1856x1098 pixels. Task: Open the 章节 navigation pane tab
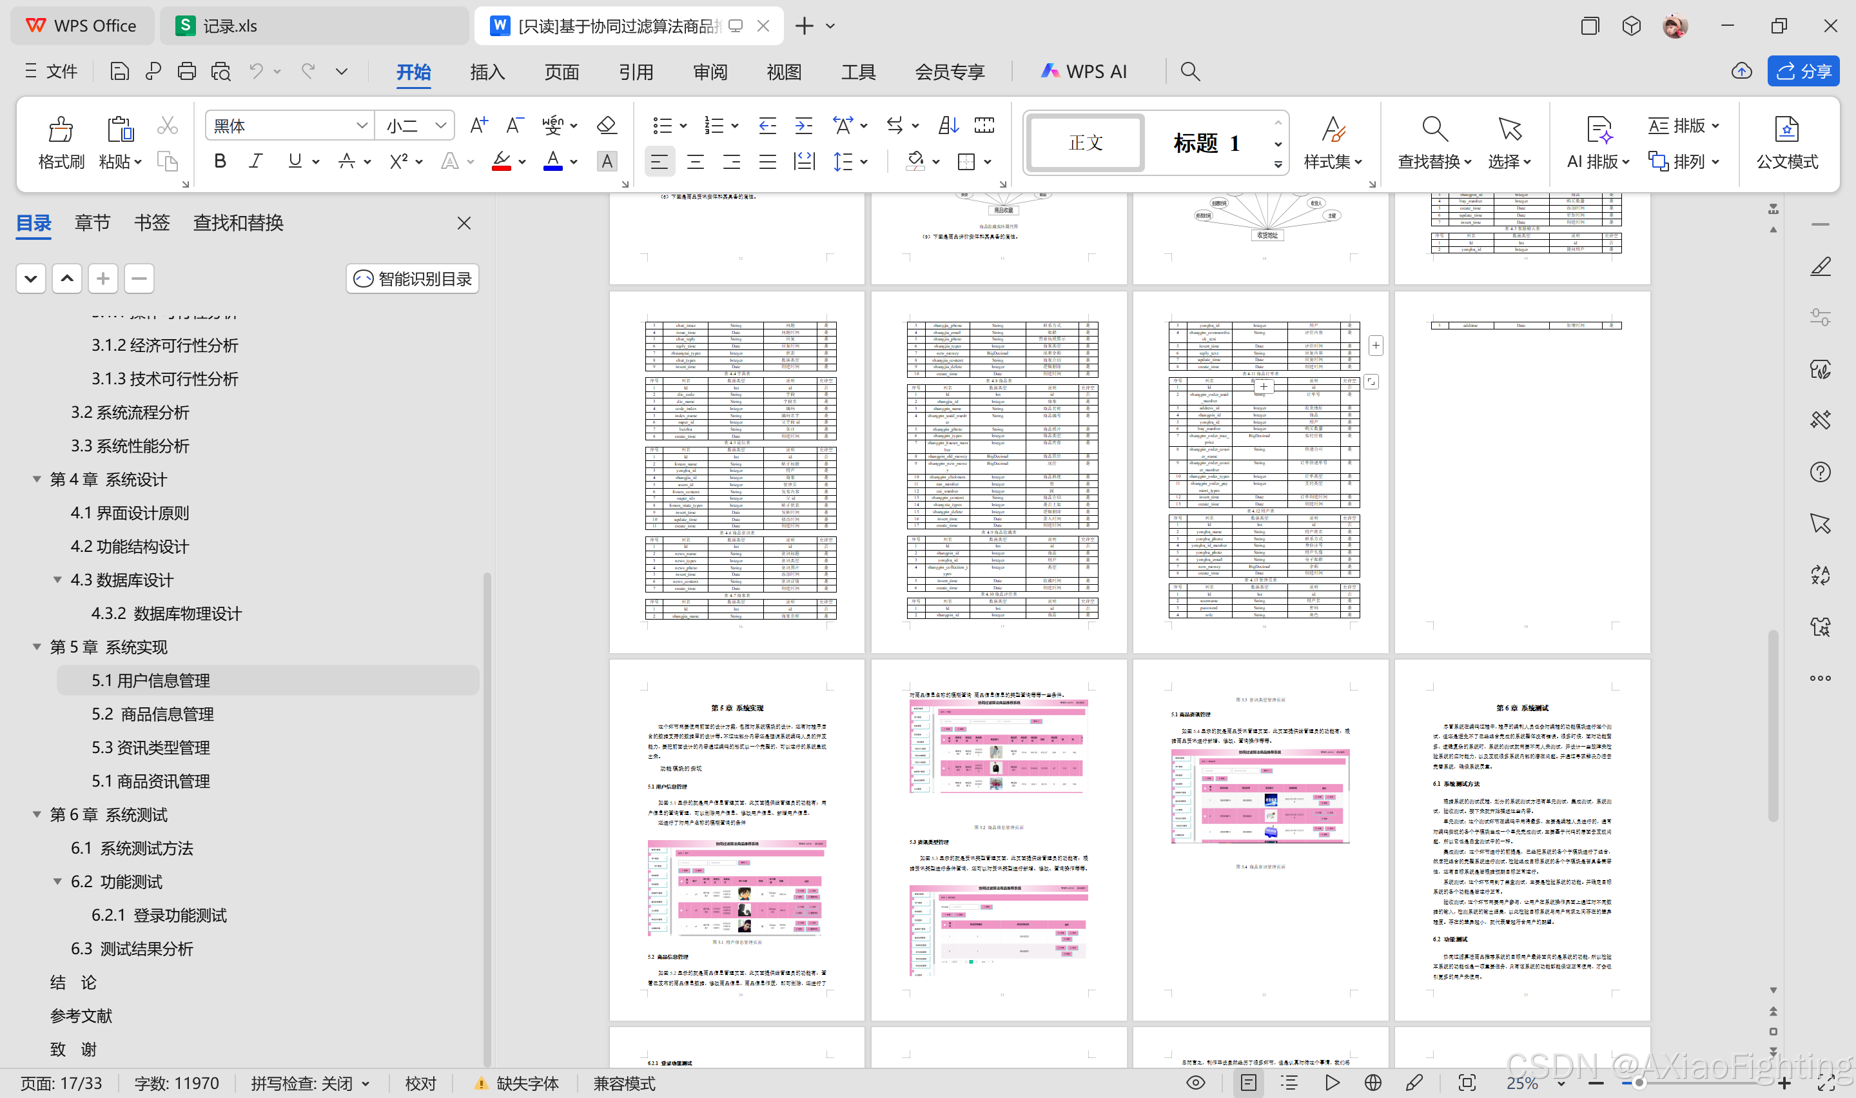pos(92,222)
